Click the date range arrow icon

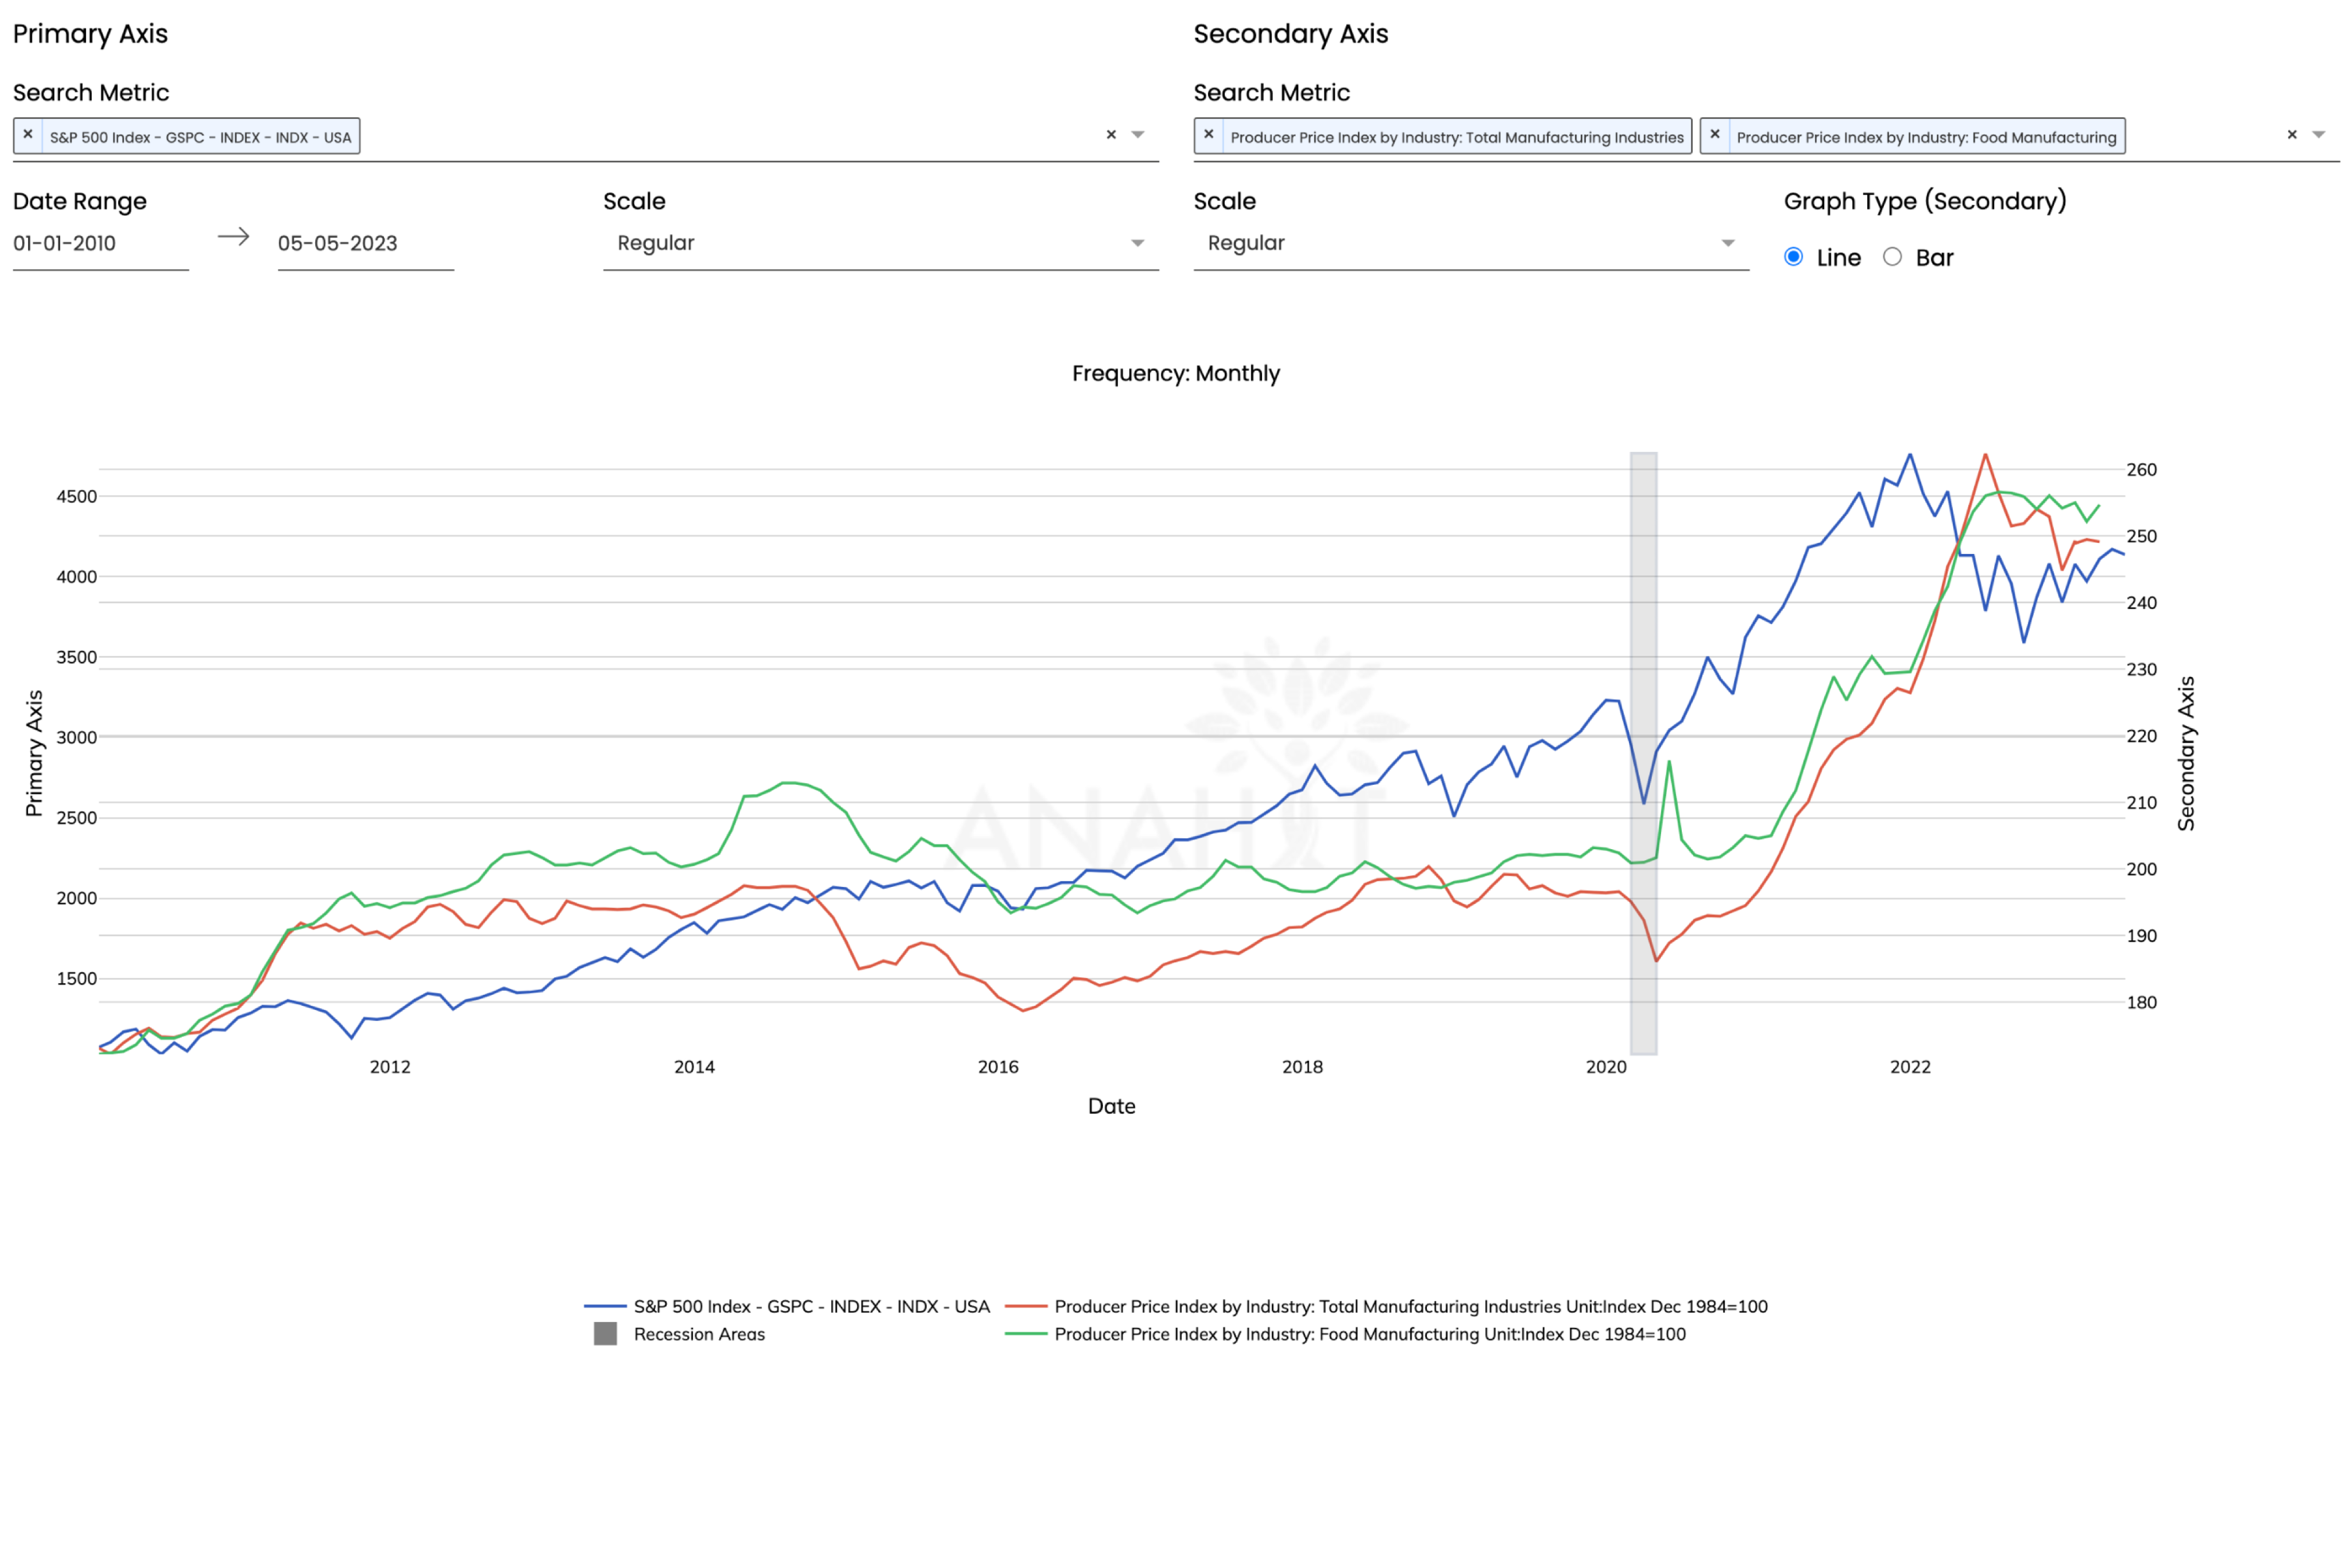pyautogui.click(x=233, y=237)
